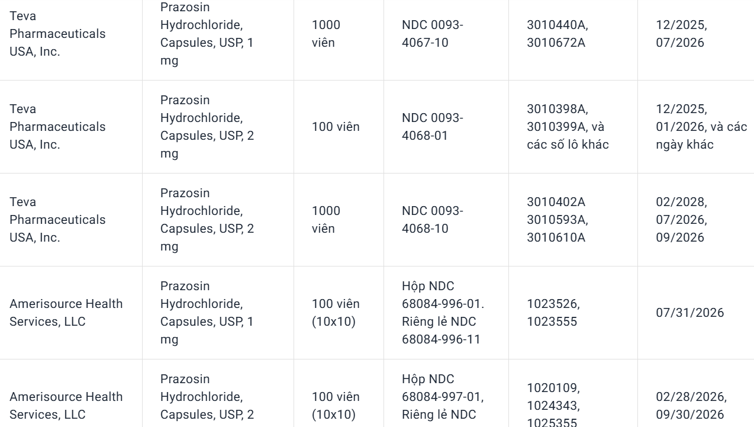This screenshot has width=754, height=427.
Task: Click Prazosin product cell in lot 1023526 row
Action: click(207, 313)
